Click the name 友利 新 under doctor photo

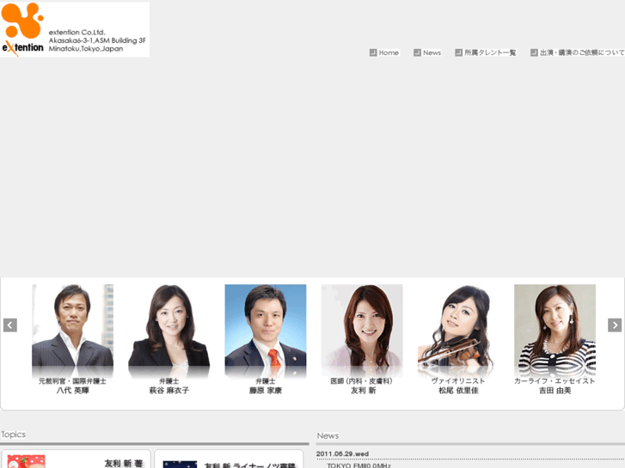pyautogui.click(x=363, y=391)
